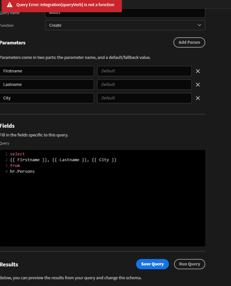Click the select keyword on line 1

(17, 154)
